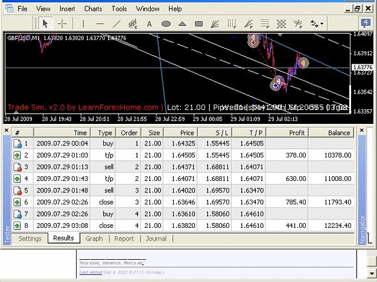Click take-profit icon in row 4
The image size is (377, 282).
pyautogui.click(x=17, y=179)
